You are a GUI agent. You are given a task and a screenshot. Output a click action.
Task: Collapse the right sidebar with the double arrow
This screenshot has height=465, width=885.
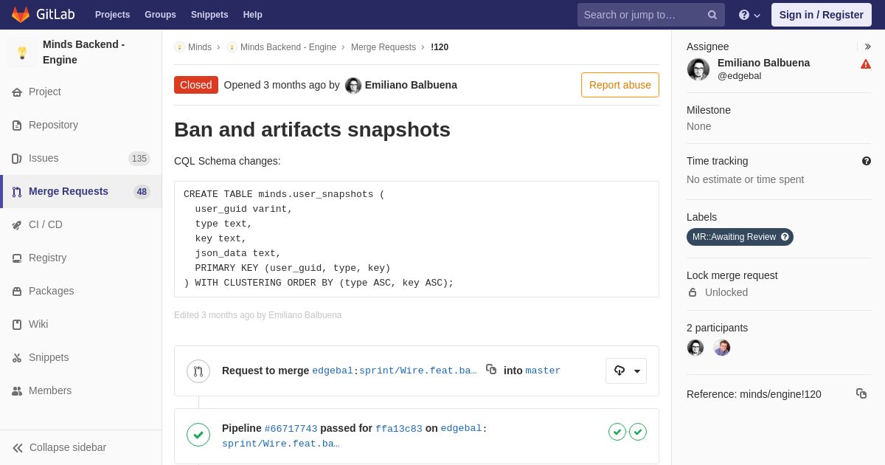pos(867,46)
